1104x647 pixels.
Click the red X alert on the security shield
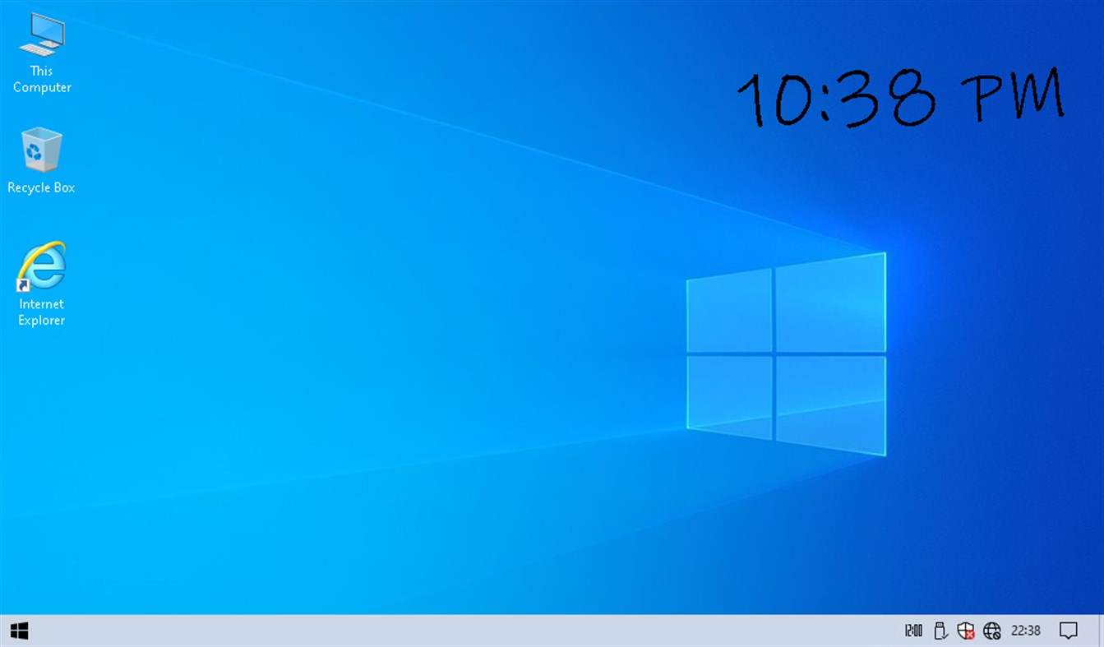[x=970, y=634]
